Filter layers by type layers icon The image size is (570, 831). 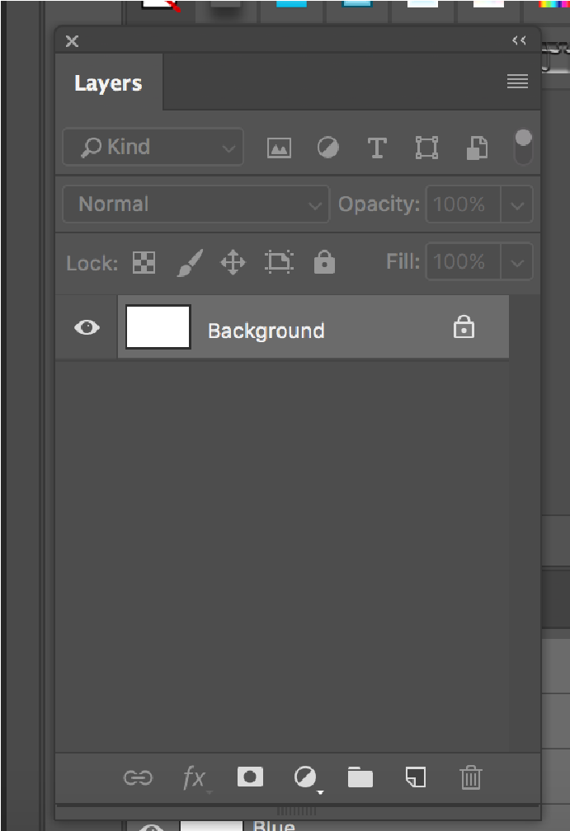(x=377, y=148)
